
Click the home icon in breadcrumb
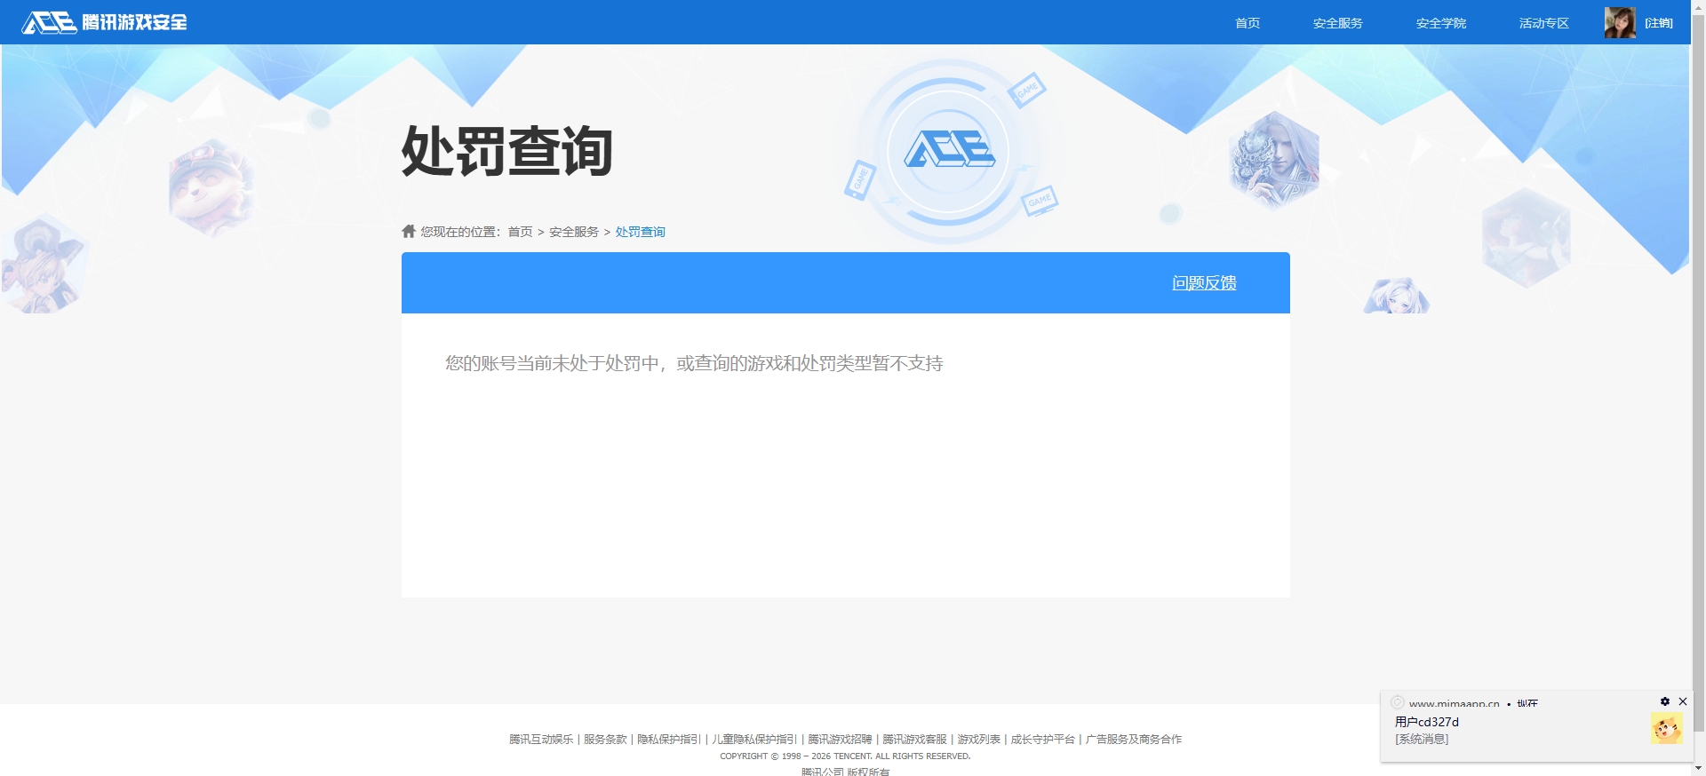pos(409,231)
